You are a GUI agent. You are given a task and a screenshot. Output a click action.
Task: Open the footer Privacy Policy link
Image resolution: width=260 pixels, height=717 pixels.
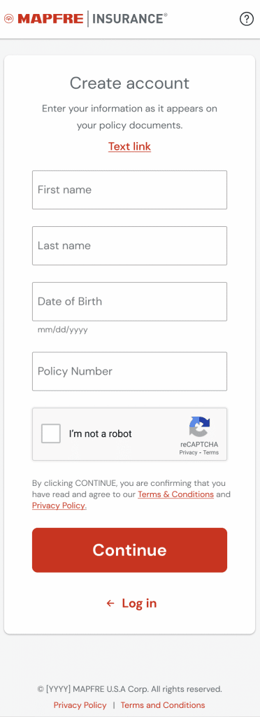coord(80,704)
